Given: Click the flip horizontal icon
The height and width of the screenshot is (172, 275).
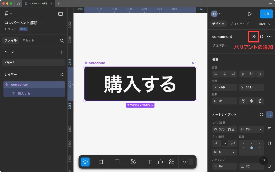Looking at the screenshot, I should [251, 101].
